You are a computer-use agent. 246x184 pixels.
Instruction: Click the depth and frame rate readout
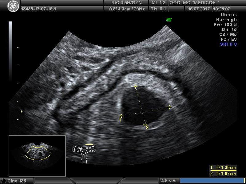pyautogui.click(x=127, y=9)
